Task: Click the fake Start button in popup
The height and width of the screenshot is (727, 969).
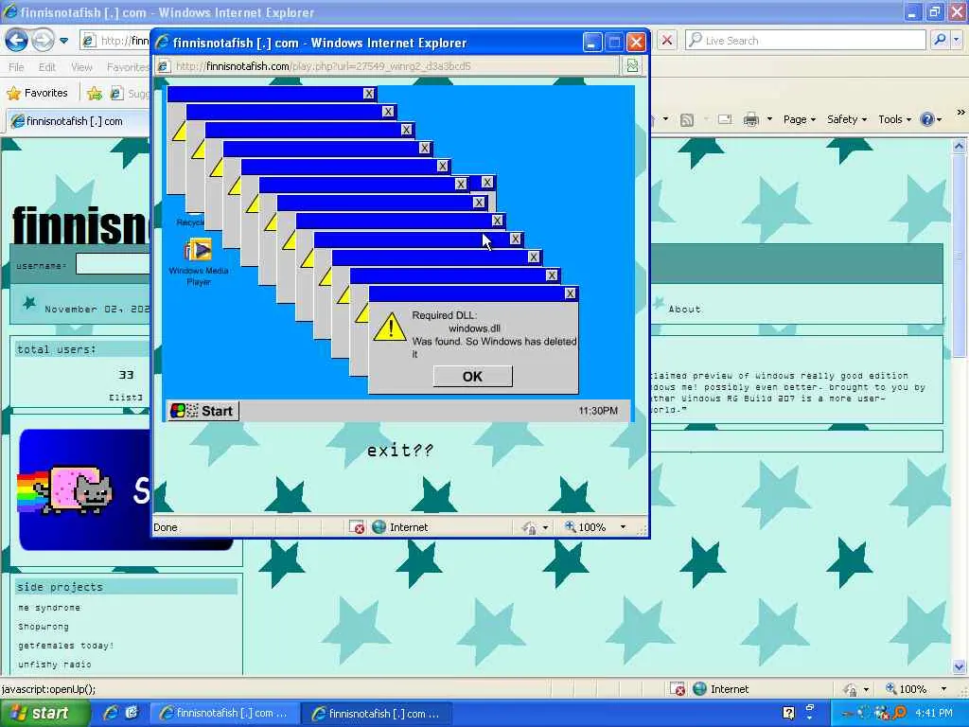Action: [203, 411]
